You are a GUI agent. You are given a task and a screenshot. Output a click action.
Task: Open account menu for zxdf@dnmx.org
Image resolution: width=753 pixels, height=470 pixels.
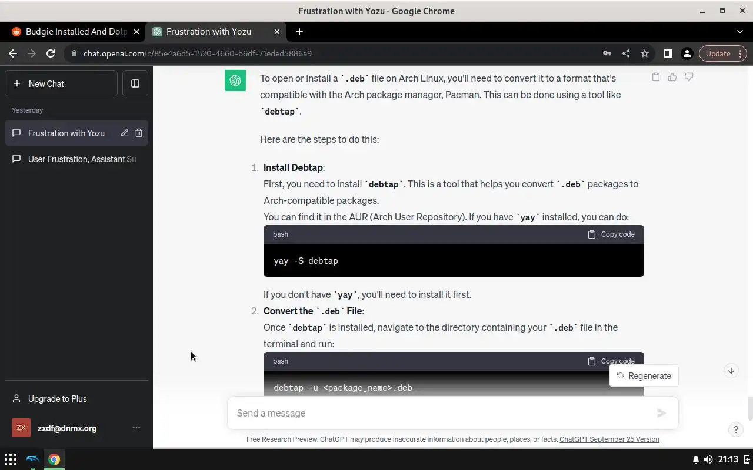tap(76, 428)
